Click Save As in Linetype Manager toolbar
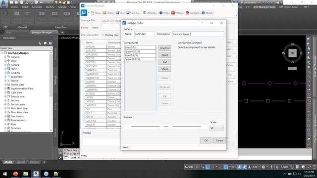 [x=133, y=13]
